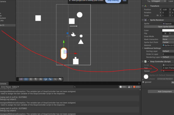Toggle the red error messages filter in console

(137, 87)
